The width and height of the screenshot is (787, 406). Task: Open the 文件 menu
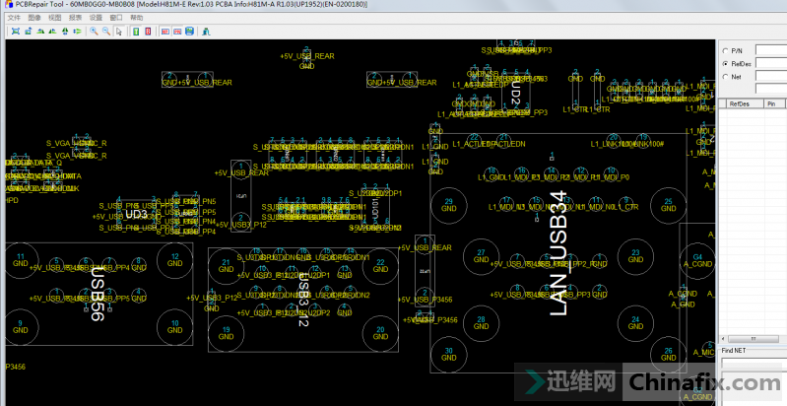(14, 18)
